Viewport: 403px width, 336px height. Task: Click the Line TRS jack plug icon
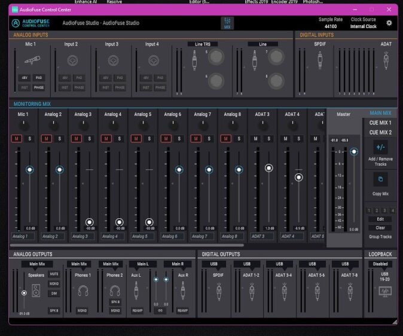coord(194,60)
